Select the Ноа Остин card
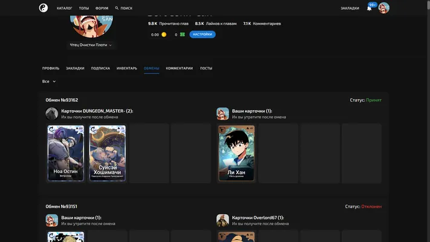This screenshot has width=430, height=242. pos(66,153)
